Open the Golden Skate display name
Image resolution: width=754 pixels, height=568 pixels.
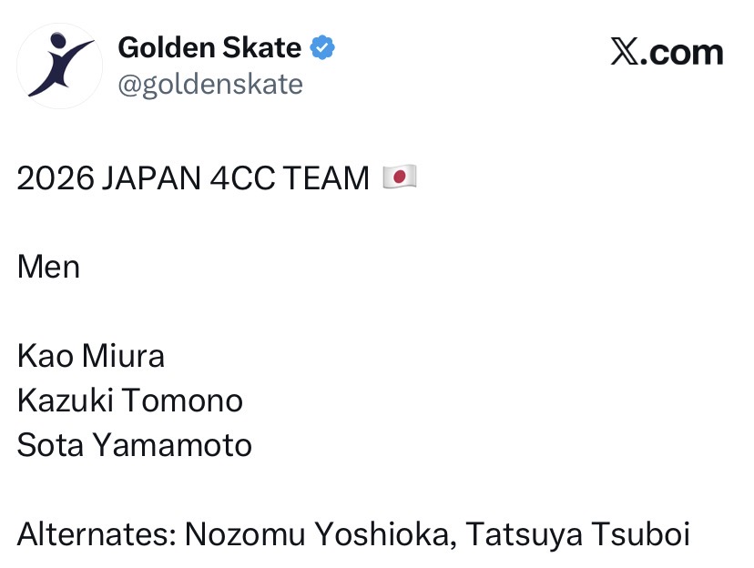point(209,48)
